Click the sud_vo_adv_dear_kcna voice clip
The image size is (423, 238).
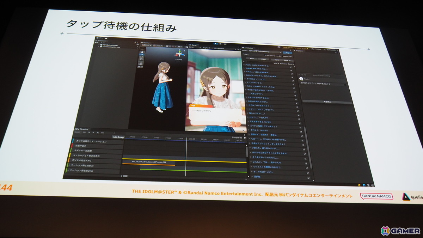149,162
